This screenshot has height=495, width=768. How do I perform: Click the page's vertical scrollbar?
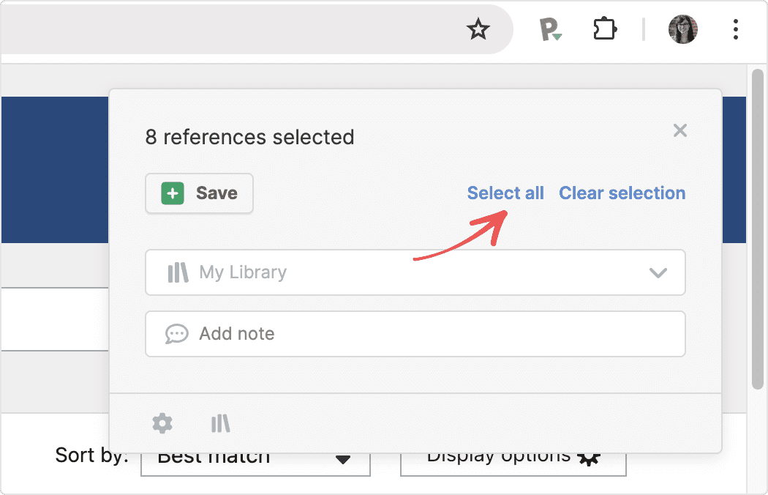click(757, 227)
